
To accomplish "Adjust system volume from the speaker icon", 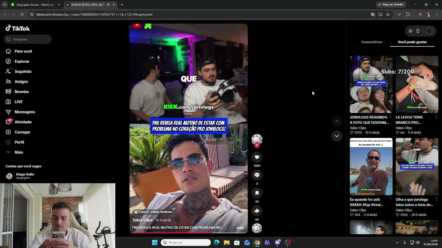I will 417,242.
